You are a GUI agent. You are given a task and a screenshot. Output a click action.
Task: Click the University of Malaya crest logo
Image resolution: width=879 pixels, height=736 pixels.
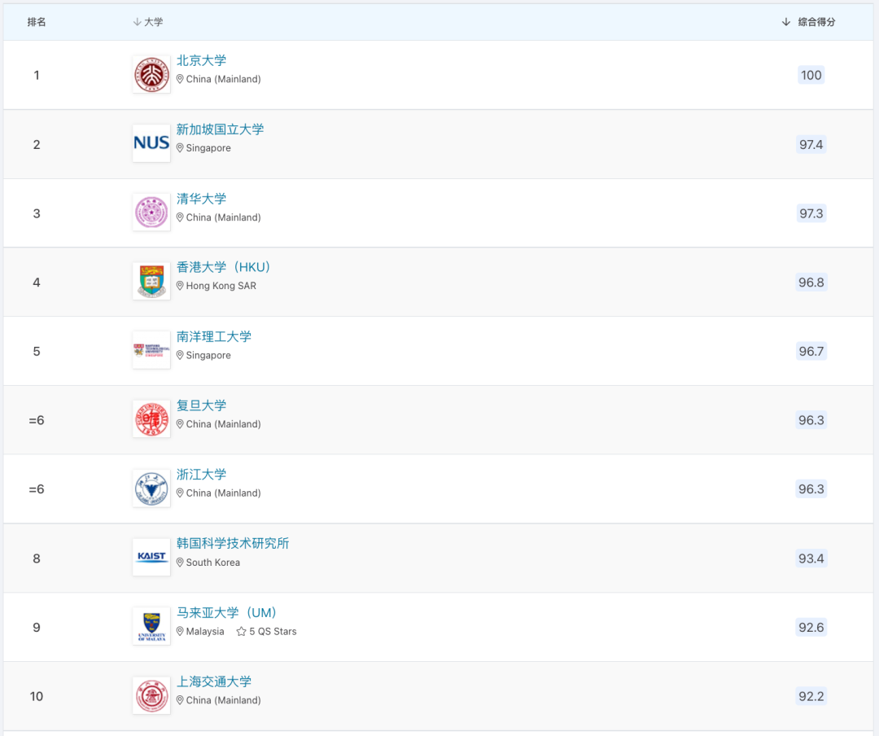click(x=151, y=627)
